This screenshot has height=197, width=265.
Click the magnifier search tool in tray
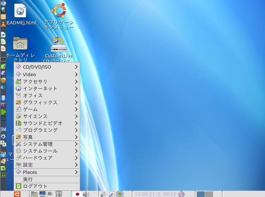click(112, 194)
